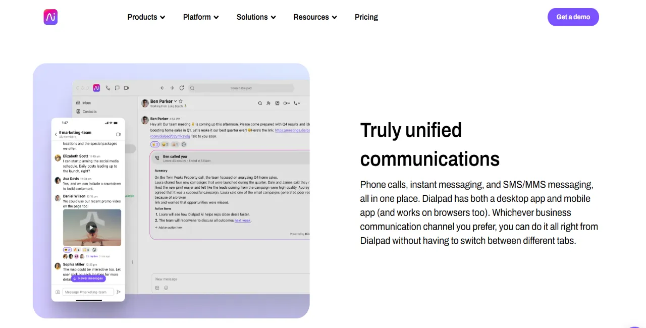Expand the Solutions dropdown menu
646x328 pixels.
click(x=256, y=17)
